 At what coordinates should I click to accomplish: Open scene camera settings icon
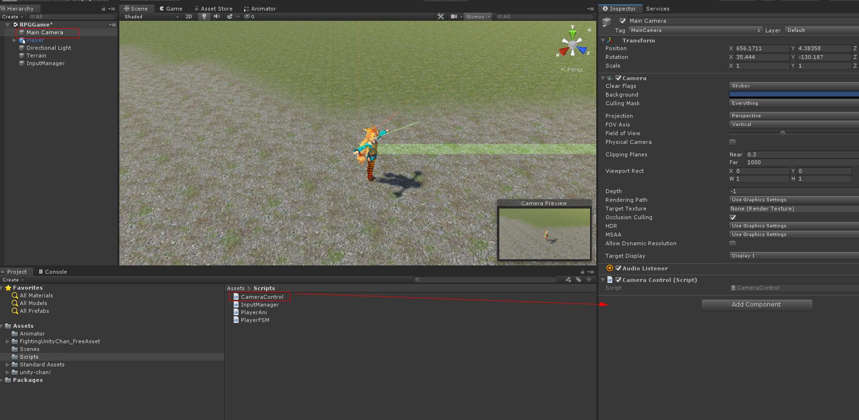tap(454, 16)
